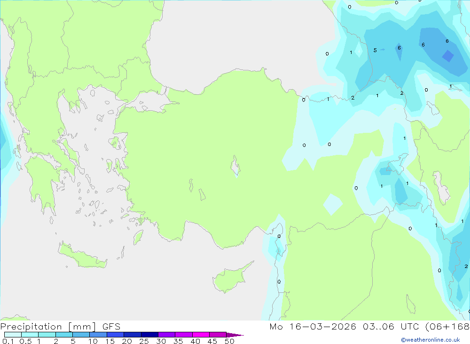Select the 40 mm magenta legend swatch
This screenshot has height=344, width=470.
point(201,335)
